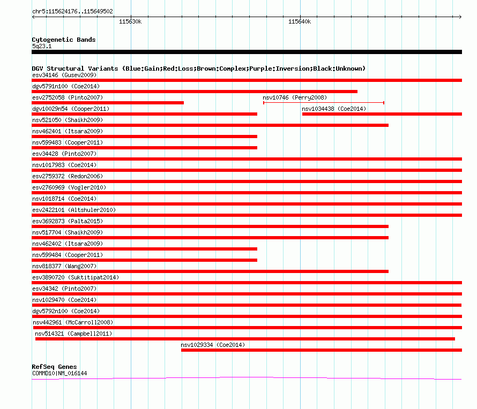The image size is (477, 409).
Task: Click nsv462401 (Itsara2009) variant label
Action: coord(68,131)
